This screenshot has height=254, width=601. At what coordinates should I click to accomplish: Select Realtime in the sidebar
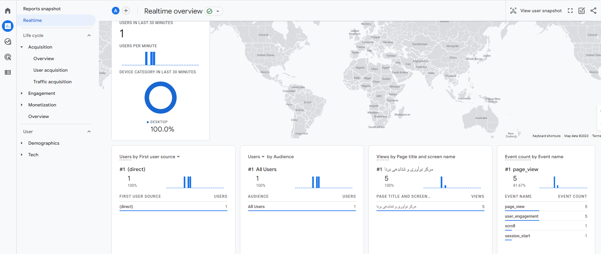32,20
